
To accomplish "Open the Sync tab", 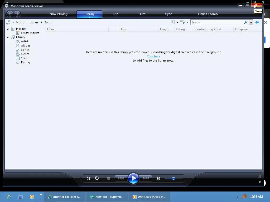I will (x=168, y=14).
